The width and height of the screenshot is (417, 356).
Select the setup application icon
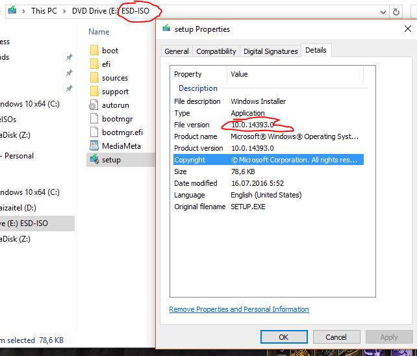(94, 159)
